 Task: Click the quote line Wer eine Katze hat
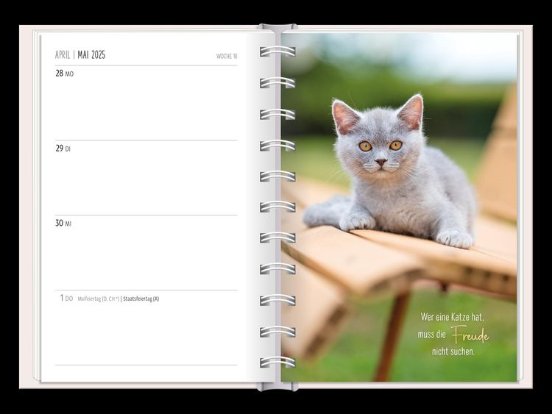pyautogui.click(x=453, y=317)
